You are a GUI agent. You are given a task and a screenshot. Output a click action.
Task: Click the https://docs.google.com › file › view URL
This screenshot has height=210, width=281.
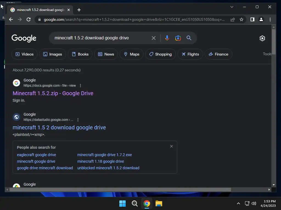pyautogui.click(x=50, y=86)
